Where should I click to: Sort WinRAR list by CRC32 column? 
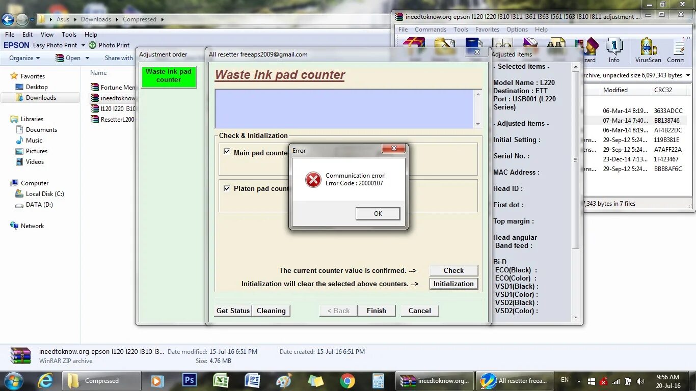click(x=670, y=90)
